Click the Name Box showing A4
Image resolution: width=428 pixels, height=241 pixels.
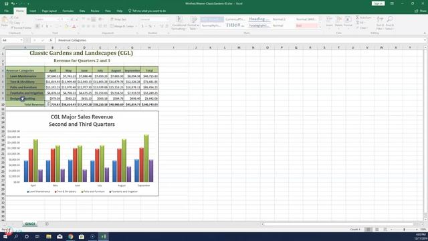(10, 40)
